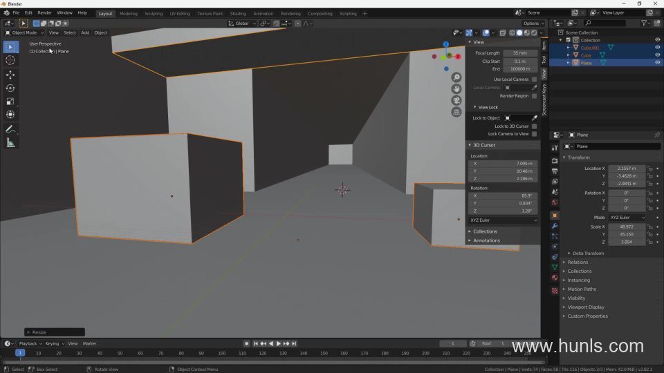
Task: Hide Cube.001 with its eye icon
Action: [x=657, y=48]
